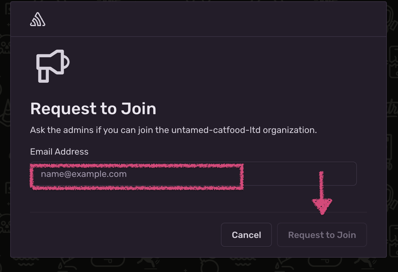This screenshot has height=272, width=398.
Task: Click the pink arrow pointing down
Action: 322,192
